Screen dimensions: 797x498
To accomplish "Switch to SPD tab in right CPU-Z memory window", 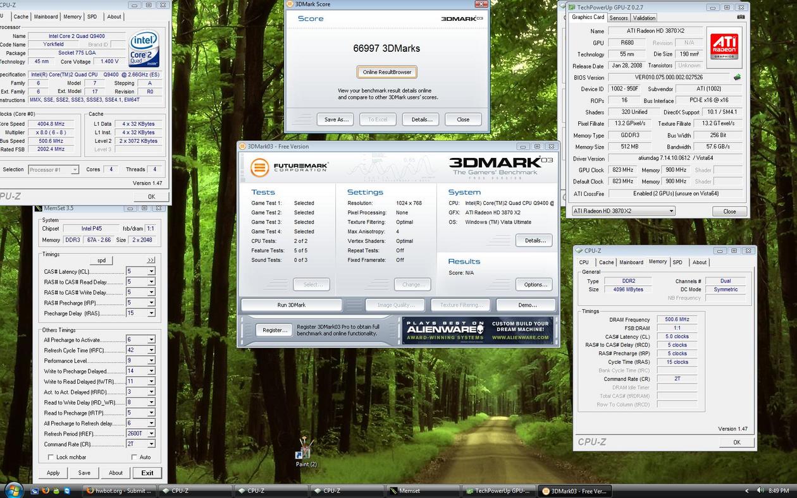I will click(677, 262).
